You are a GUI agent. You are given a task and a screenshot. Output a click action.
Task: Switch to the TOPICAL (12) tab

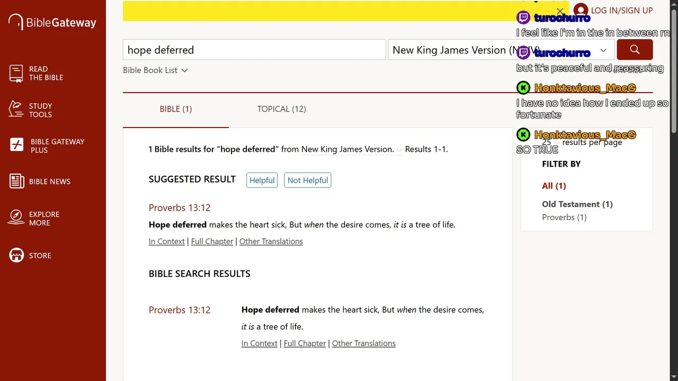tap(282, 109)
